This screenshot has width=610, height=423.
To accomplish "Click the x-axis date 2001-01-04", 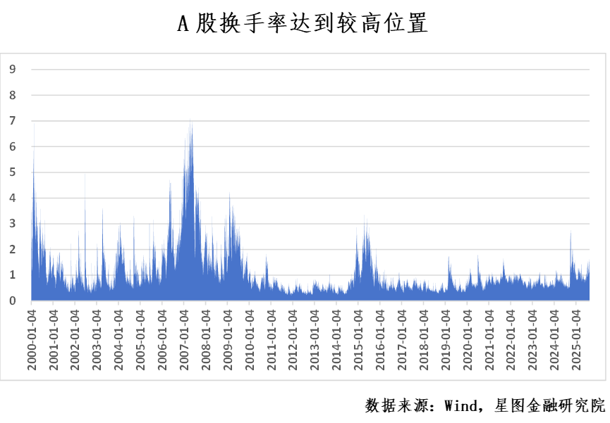I will (54, 340).
